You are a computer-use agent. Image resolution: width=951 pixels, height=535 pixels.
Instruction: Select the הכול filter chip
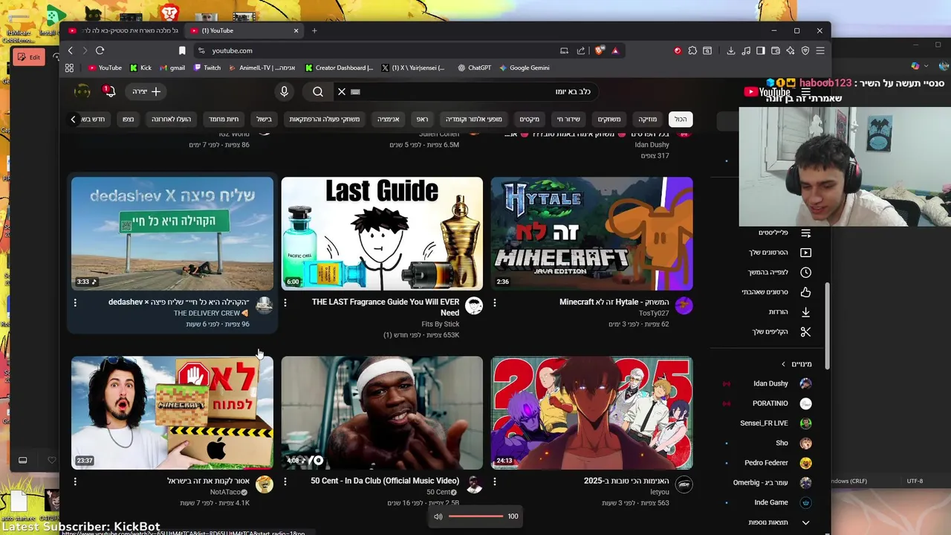(681, 119)
